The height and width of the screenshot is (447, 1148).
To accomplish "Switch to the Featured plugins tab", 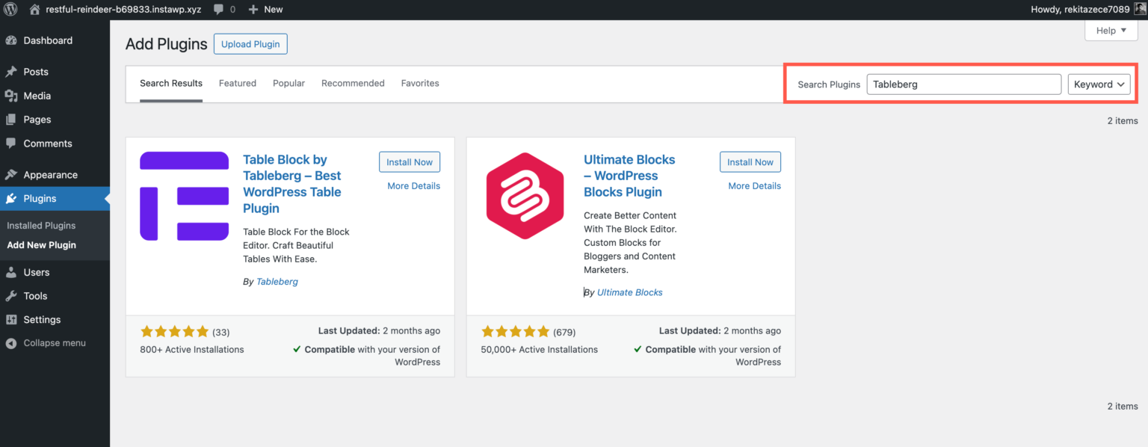I will pos(238,83).
